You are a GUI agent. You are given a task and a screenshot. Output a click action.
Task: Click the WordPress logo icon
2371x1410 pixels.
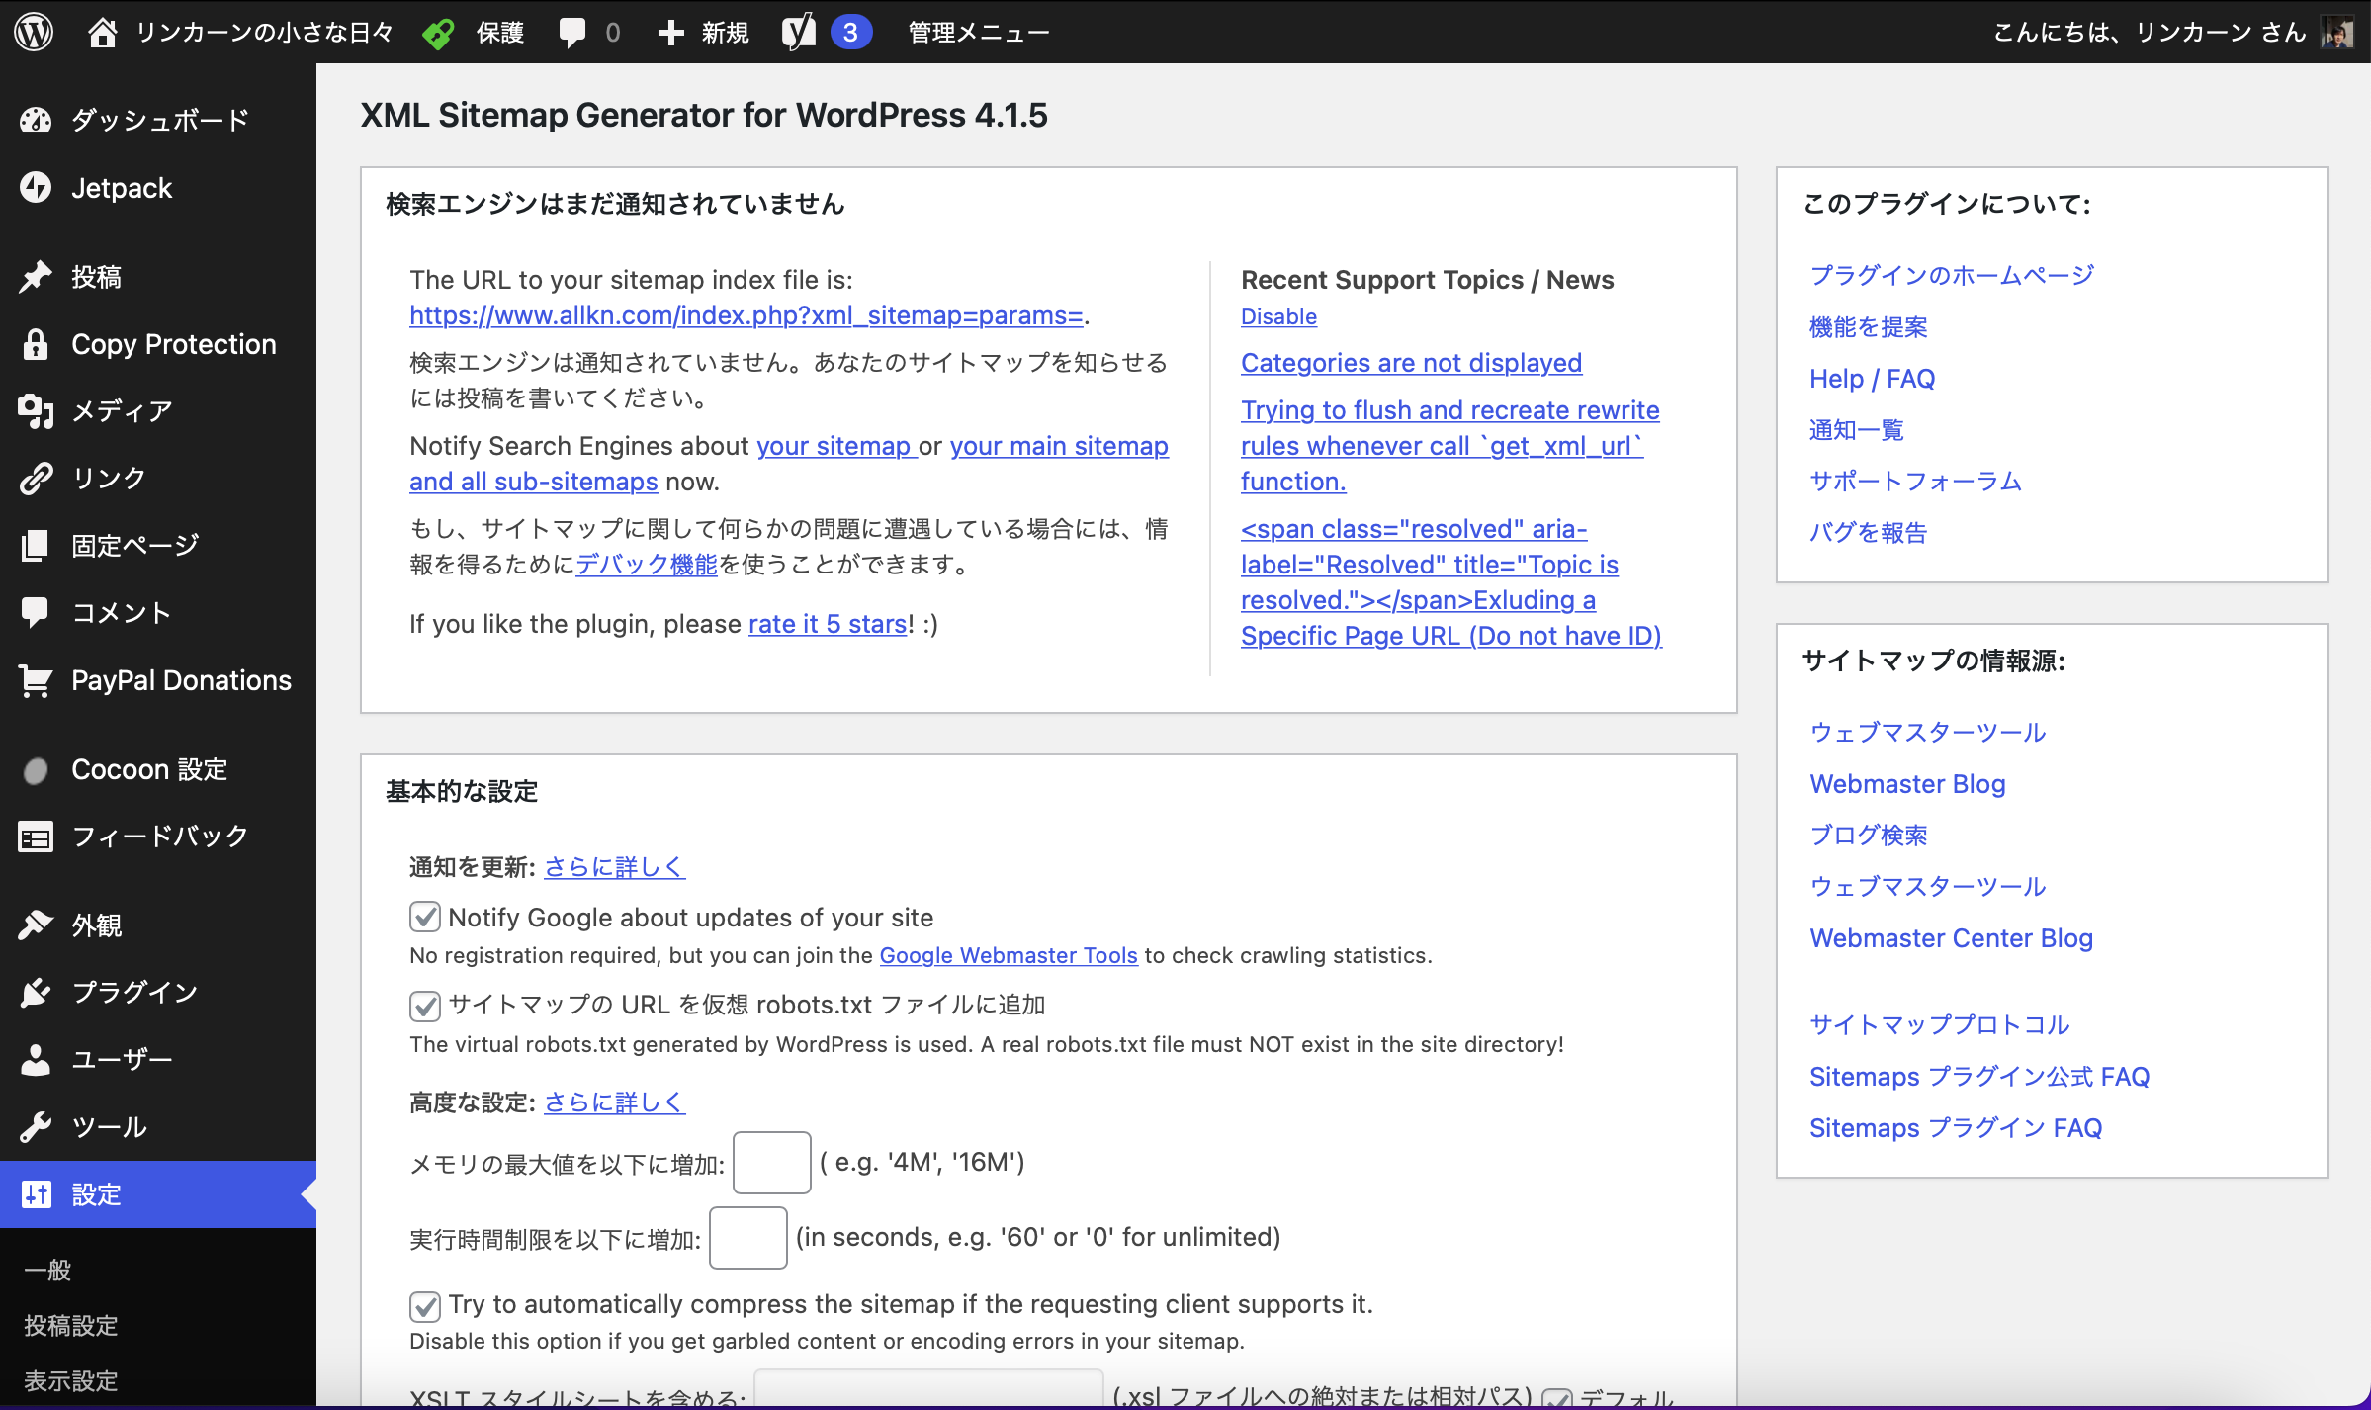click(x=34, y=32)
